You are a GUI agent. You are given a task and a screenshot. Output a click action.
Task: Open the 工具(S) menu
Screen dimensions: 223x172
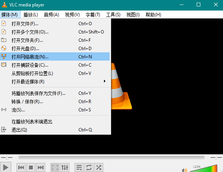tap(113, 15)
